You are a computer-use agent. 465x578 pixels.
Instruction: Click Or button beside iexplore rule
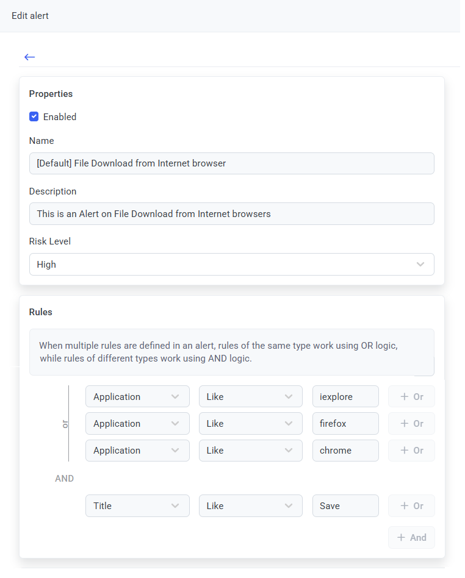click(411, 397)
